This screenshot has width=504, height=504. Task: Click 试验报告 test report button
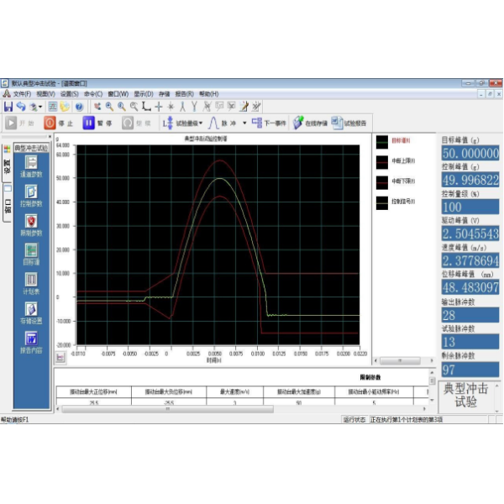pos(349,123)
